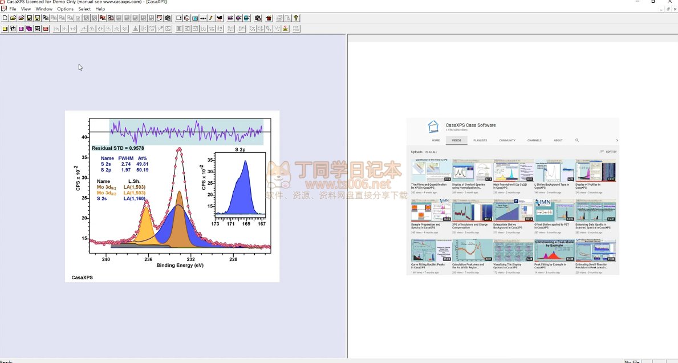
Task: Click the double down-chevron icon
Action: click(x=124, y=28)
